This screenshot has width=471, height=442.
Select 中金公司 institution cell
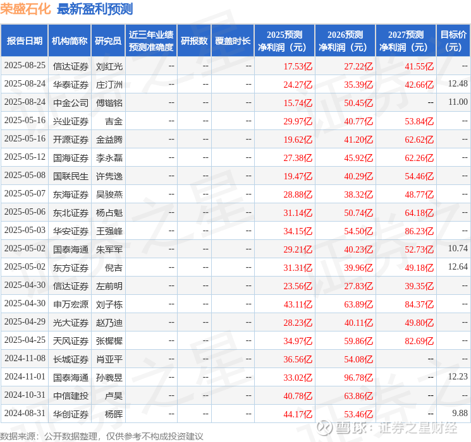[71, 103]
